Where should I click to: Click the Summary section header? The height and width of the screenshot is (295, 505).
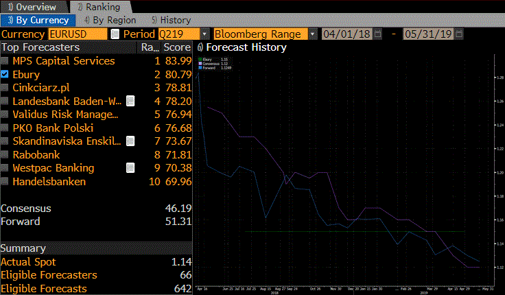point(96,248)
